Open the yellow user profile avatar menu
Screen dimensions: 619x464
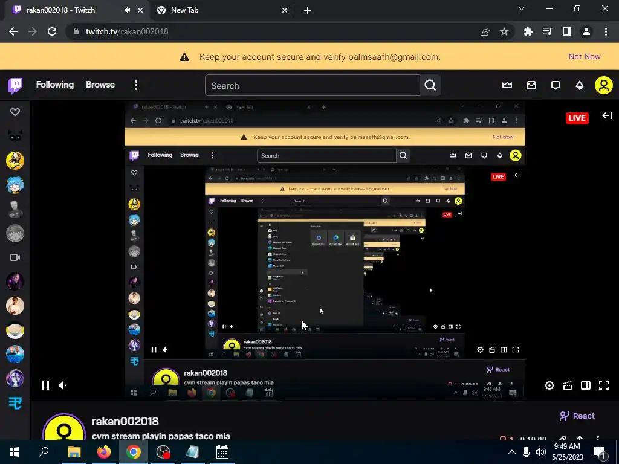click(604, 85)
